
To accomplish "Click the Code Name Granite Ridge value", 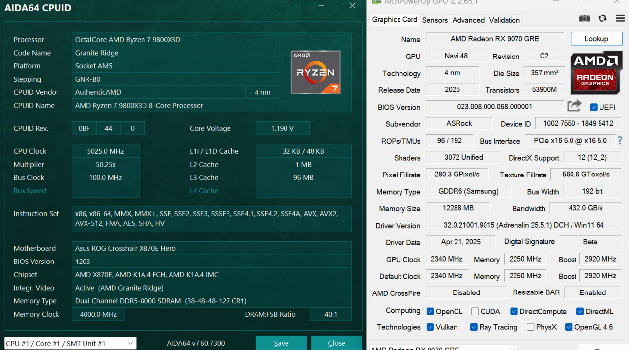I will (175, 53).
